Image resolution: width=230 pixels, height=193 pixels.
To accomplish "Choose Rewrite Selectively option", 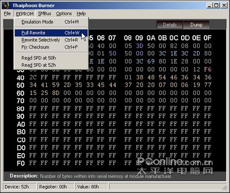I will pyautogui.click(x=51, y=40).
